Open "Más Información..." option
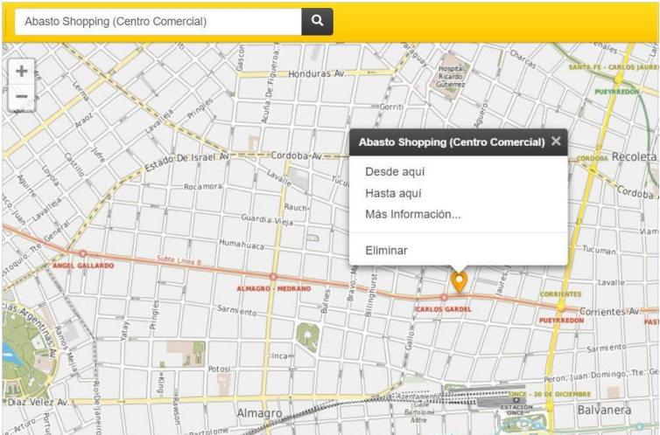Screen dimensions: 660x435 coord(413,214)
